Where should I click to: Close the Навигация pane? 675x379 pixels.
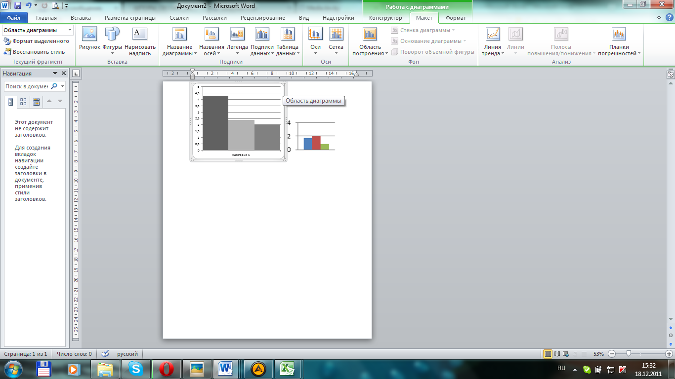click(64, 74)
